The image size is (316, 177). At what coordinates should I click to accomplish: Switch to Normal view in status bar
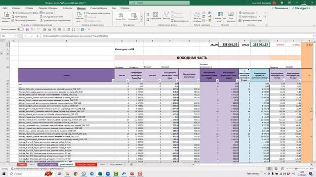pos(269,169)
